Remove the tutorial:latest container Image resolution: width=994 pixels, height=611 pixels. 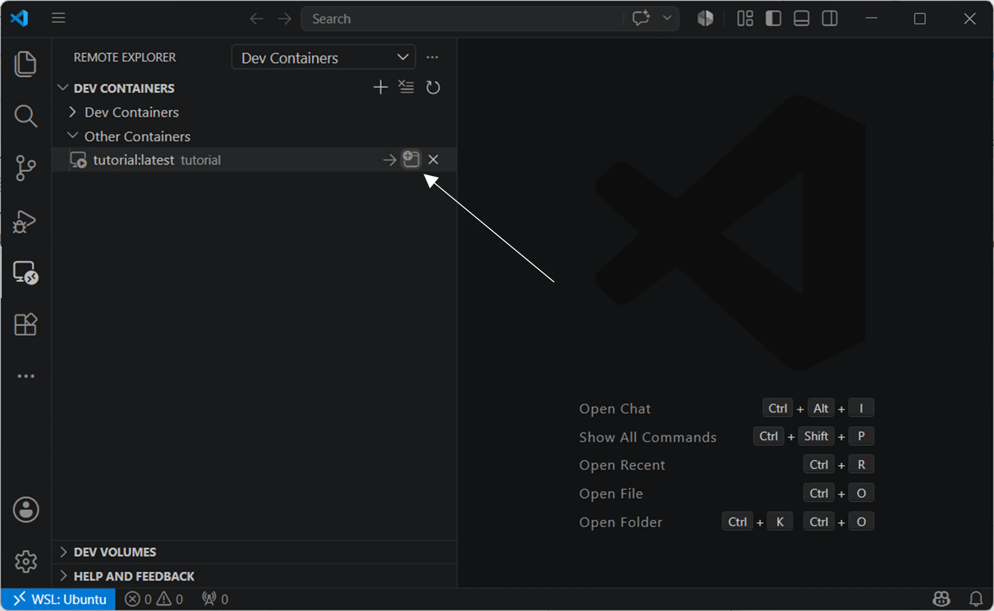(x=433, y=160)
